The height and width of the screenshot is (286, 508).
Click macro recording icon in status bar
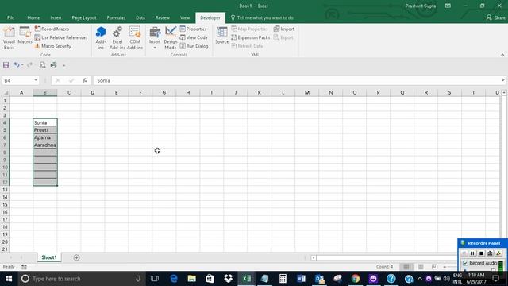[24, 267]
